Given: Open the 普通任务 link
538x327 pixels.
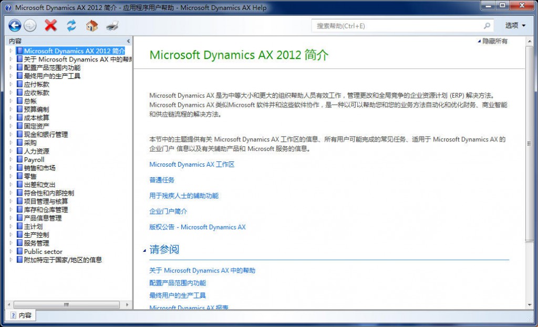Looking at the screenshot, I should click(162, 180).
